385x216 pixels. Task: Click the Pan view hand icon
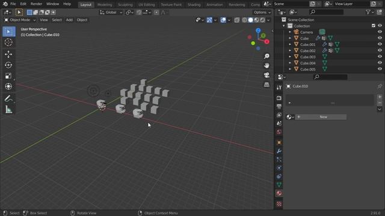point(266,65)
